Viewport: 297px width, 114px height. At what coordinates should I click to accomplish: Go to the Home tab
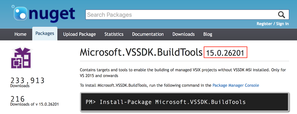pyautogui.click(x=20, y=34)
